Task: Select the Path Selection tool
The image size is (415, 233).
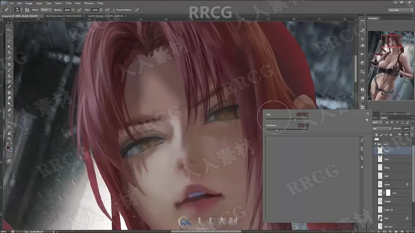Action: coord(10,121)
